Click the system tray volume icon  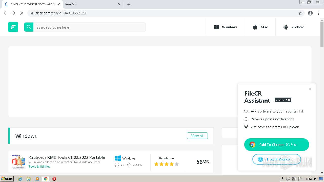click(x=288, y=179)
